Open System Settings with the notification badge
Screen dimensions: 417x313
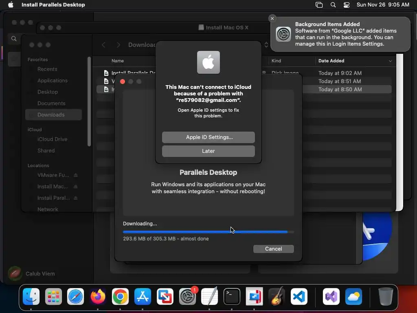point(187,296)
